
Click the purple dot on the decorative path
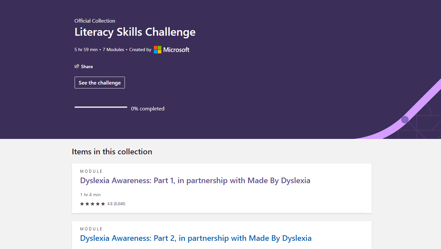405,120
